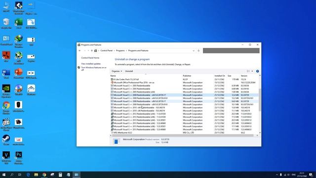Open the notification center icon
Image resolution: width=316 pixels, height=178 pixels.
coord(311,175)
